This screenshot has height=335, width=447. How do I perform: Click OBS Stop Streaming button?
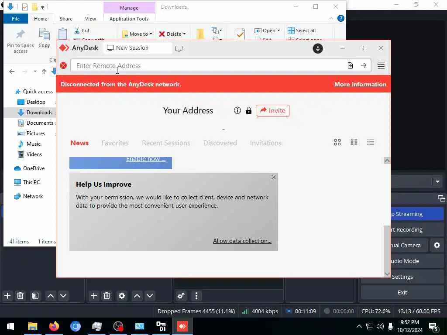417,214
